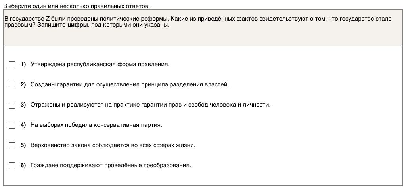Click the underlined word 'цифры'
Screen dimensions: 406x189
[78, 25]
